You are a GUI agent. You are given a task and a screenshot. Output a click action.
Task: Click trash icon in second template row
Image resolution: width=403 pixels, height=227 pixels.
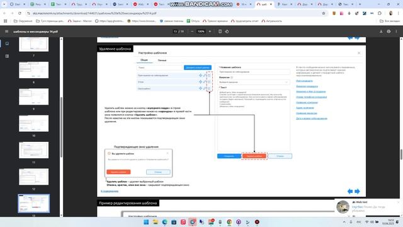tap(209, 82)
